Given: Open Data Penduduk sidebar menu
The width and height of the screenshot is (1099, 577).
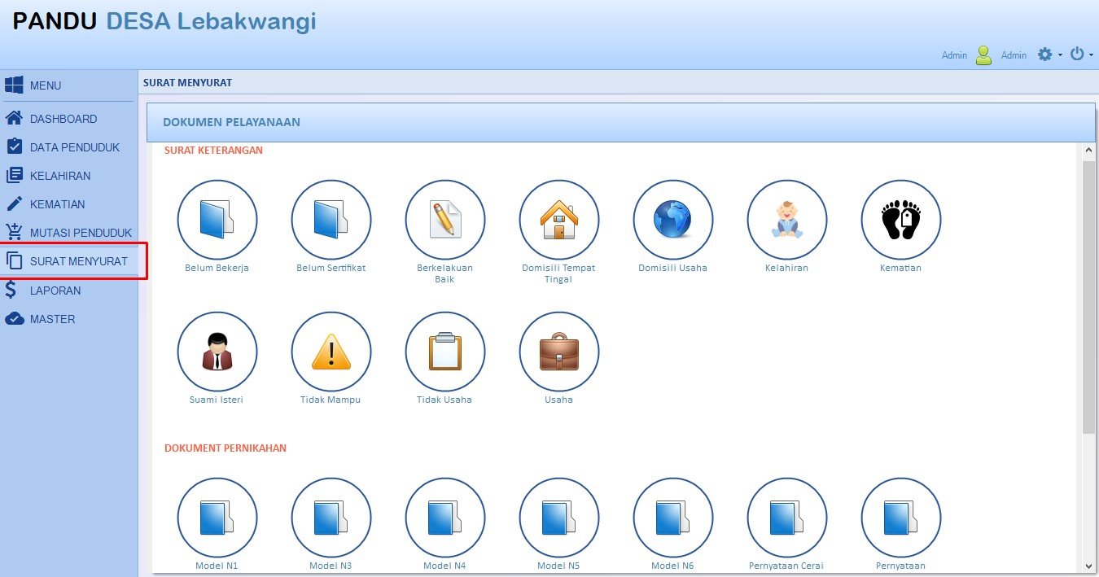Looking at the screenshot, I should click(74, 147).
